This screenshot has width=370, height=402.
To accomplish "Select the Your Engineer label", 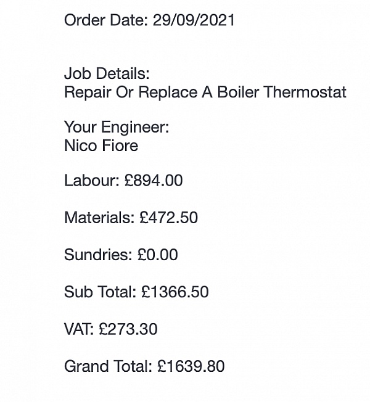I will click(117, 127).
